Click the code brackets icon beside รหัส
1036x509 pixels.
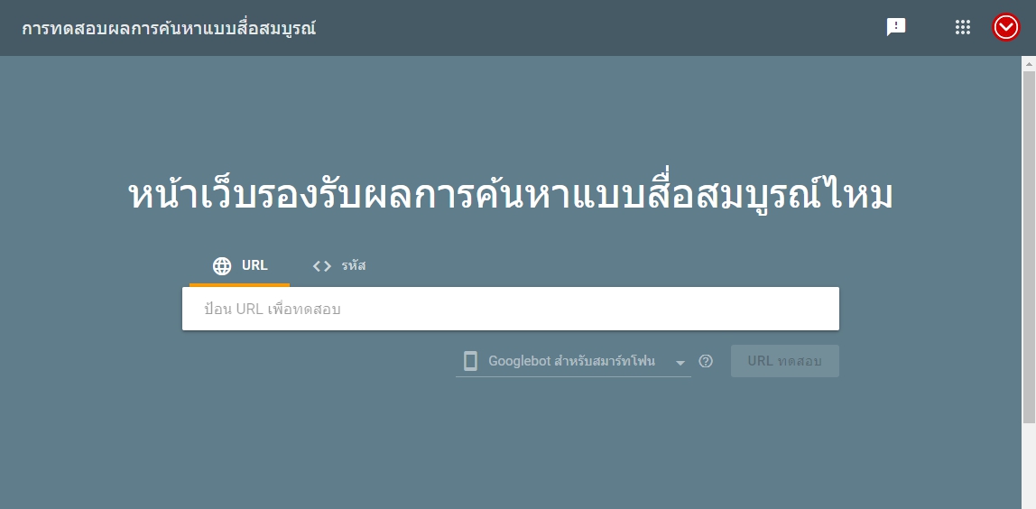tap(322, 265)
